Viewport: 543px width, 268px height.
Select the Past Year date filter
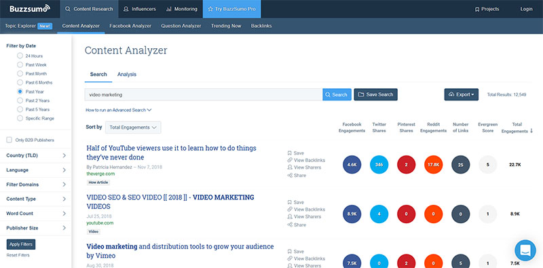pyautogui.click(x=20, y=92)
